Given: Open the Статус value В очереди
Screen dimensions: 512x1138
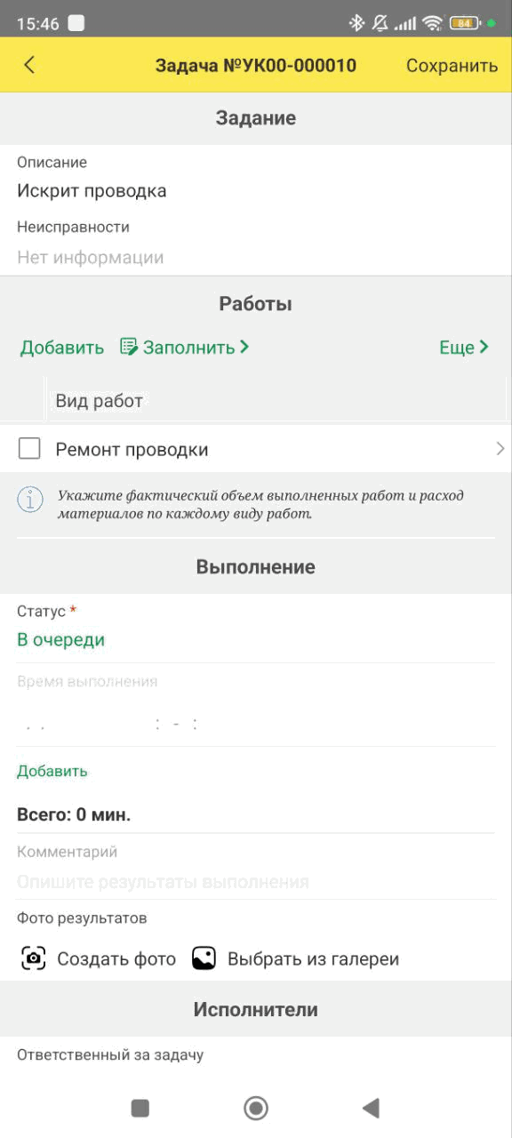Looking at the screenshot, I should pyautogui.click(x=61, y=640).
